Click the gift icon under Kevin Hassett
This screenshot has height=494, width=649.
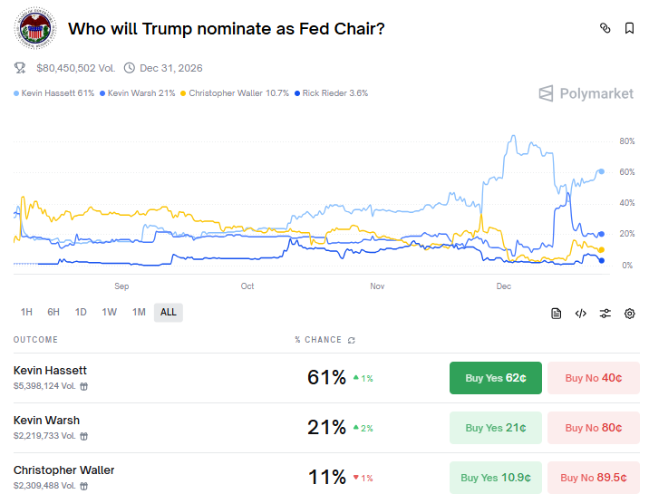point(84,386)
